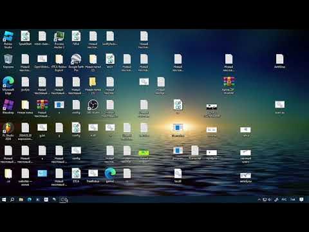Viewport: 309px width, 232px height.
Task: Open OBS Studio desktop shortcut
Action: (x=93, y=107)
